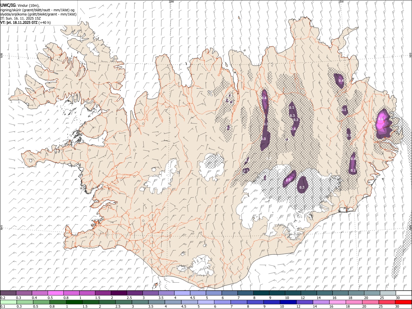Pick the 7 blue swatch in lower legend row

click(239, 302)
